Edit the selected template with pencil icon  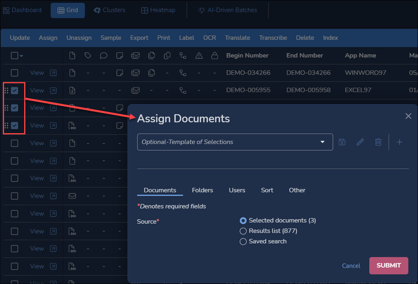tap(360, 142)
